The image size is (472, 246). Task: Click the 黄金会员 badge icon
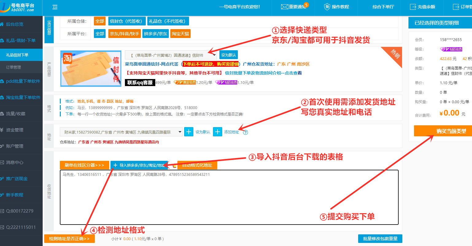(x=184, y=82)
